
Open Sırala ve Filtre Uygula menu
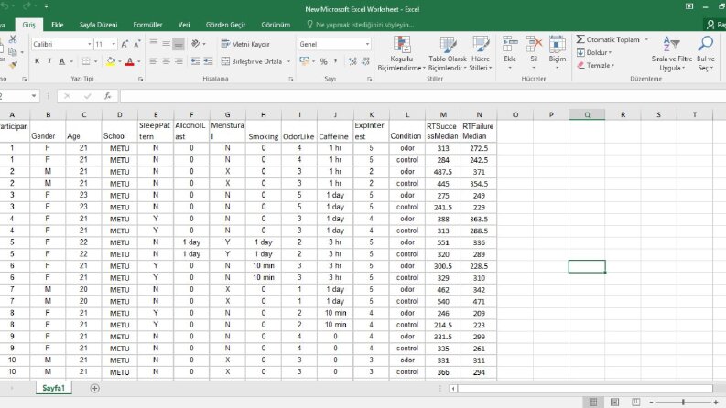pyautogui.click(x=671, y=54)
